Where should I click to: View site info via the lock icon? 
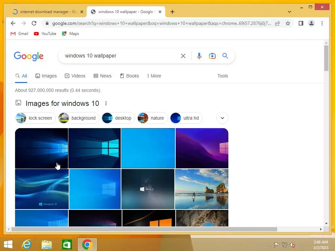tap(47, 23)
